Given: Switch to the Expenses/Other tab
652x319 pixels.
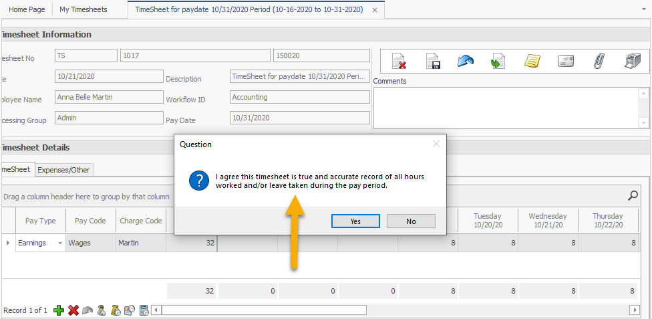Looking at the screenshot, I should (x=63, y=170).
